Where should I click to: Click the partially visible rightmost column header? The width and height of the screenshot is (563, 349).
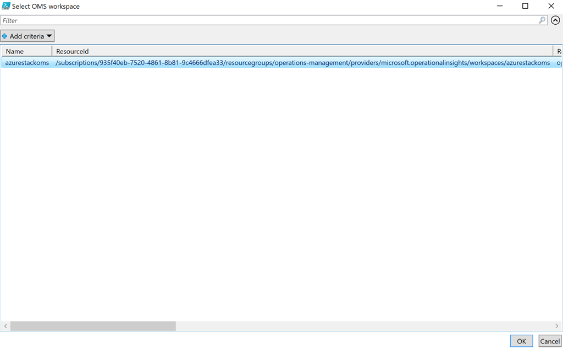point(558,51)
